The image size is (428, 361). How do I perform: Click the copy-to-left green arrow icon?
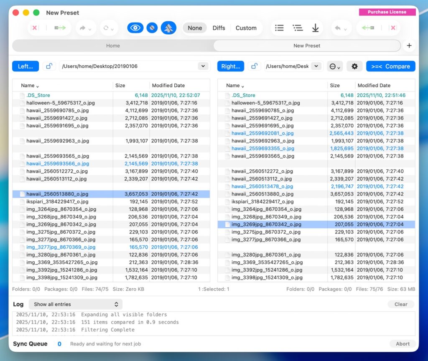click(x=368, y=28)
